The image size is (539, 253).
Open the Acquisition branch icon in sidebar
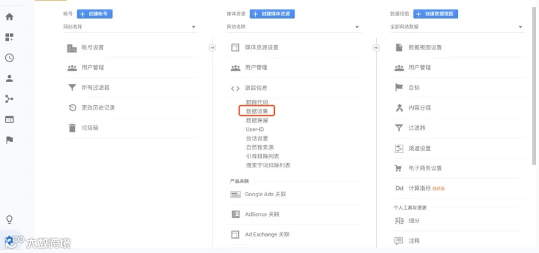9,99
